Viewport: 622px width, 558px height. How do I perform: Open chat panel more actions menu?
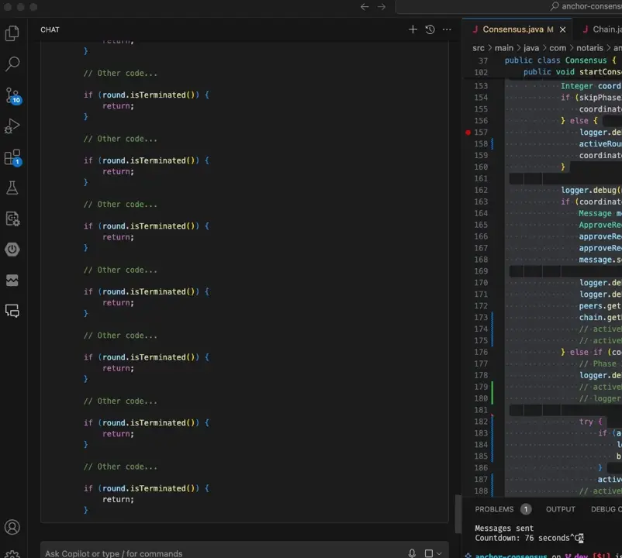point(447,29)
